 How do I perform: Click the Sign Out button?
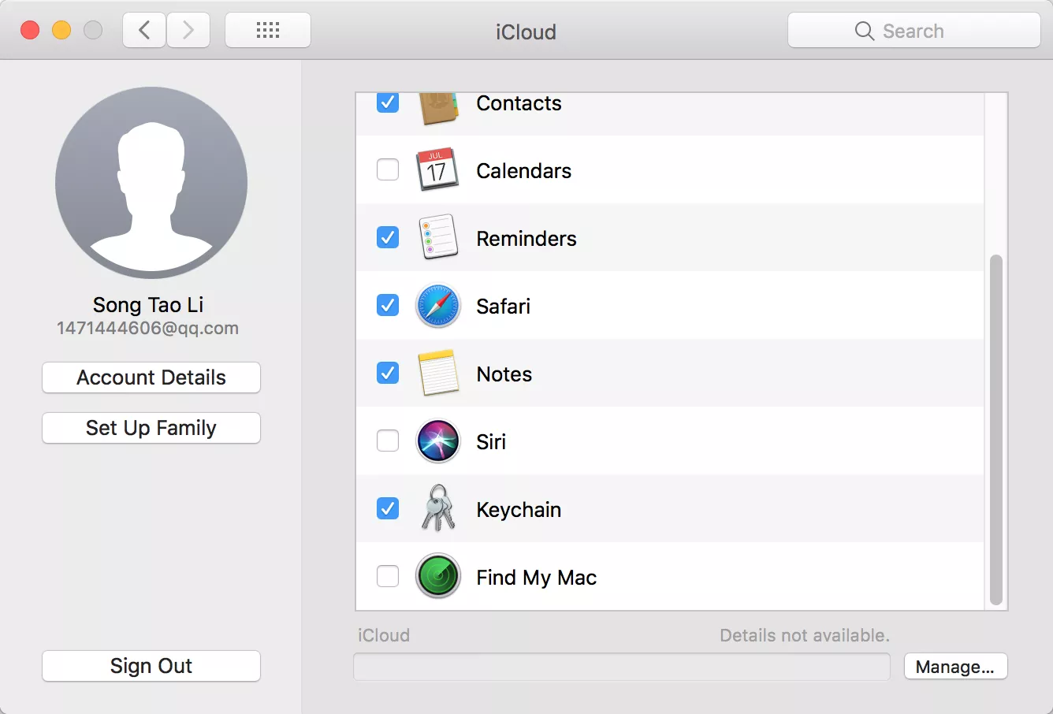click(151, 666)
